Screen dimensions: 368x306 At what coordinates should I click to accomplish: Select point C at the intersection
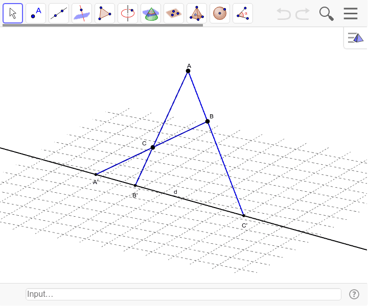153,147
